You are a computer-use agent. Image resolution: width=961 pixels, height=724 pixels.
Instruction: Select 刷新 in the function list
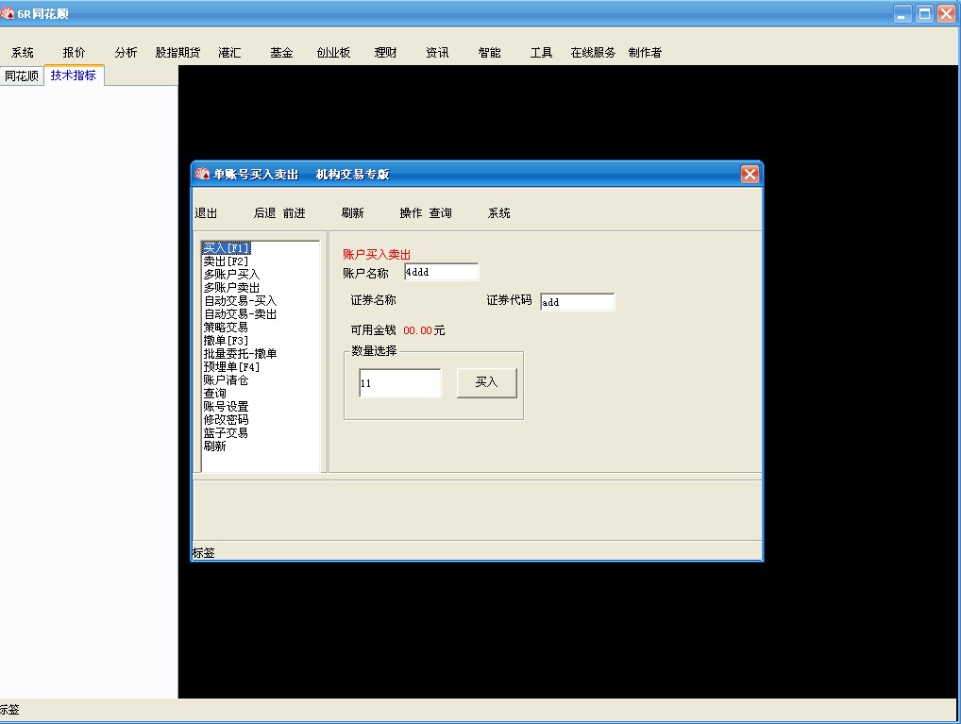click(x=214, y=446)
